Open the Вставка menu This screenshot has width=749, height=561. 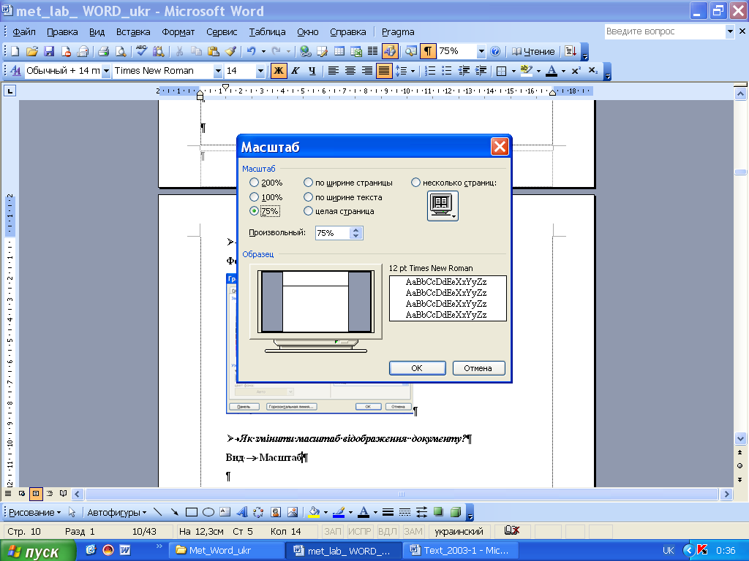(133, 32)
